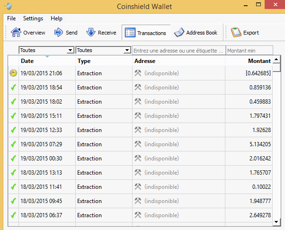Click Extraction type in 12:33 row
The height and width of the screenshot is (230, 285).
(x=89, y=130)
